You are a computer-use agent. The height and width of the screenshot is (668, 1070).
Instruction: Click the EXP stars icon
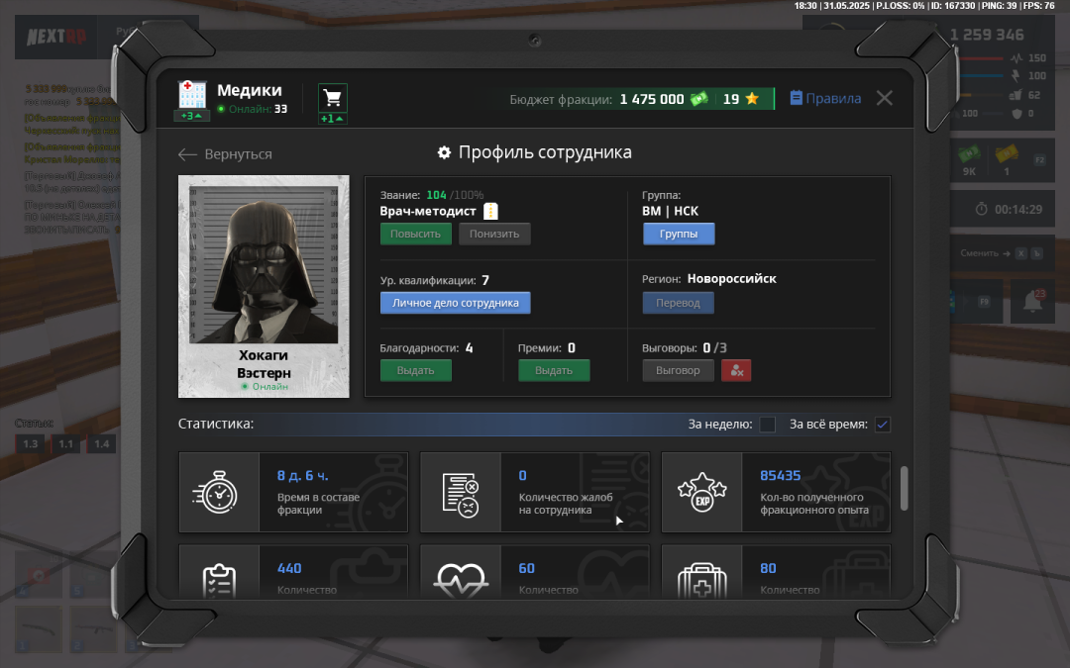click(702, 493)
